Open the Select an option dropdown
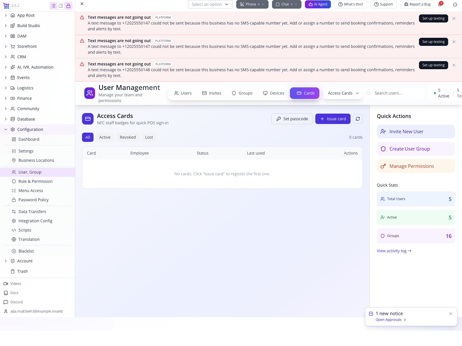Screen dimensions: 462x346 (210, 4)
